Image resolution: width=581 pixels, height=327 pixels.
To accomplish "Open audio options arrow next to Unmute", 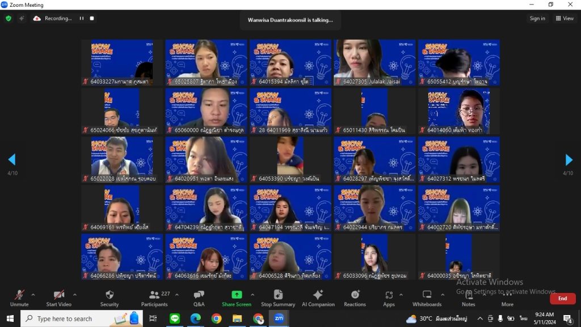I will [33, 295].
